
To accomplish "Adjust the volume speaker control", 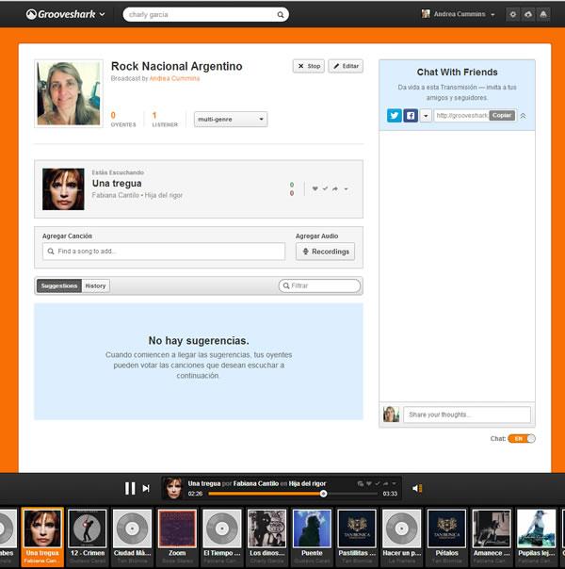I will (417, 488).
